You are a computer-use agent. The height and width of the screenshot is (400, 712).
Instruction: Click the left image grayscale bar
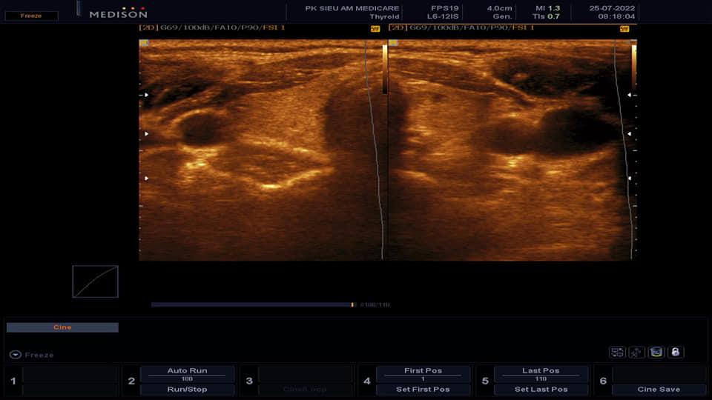pyautogui.click(x=385, y=69)
